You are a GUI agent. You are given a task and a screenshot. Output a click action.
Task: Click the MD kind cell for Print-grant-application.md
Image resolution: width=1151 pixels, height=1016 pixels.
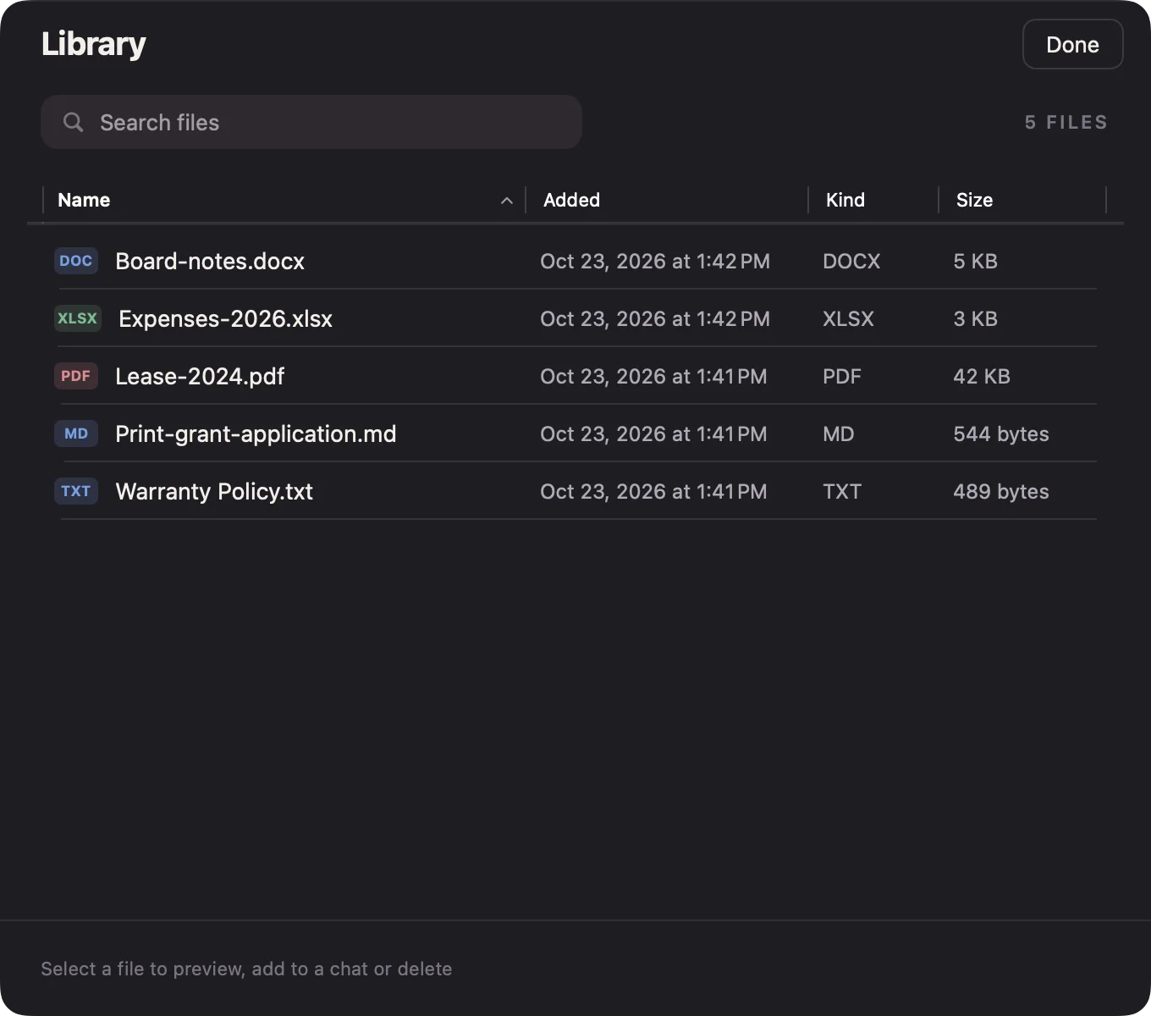tap(839, 433)
